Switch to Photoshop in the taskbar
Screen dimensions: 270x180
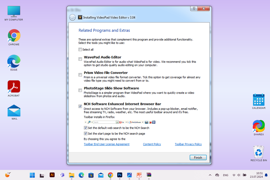[120, 175]
